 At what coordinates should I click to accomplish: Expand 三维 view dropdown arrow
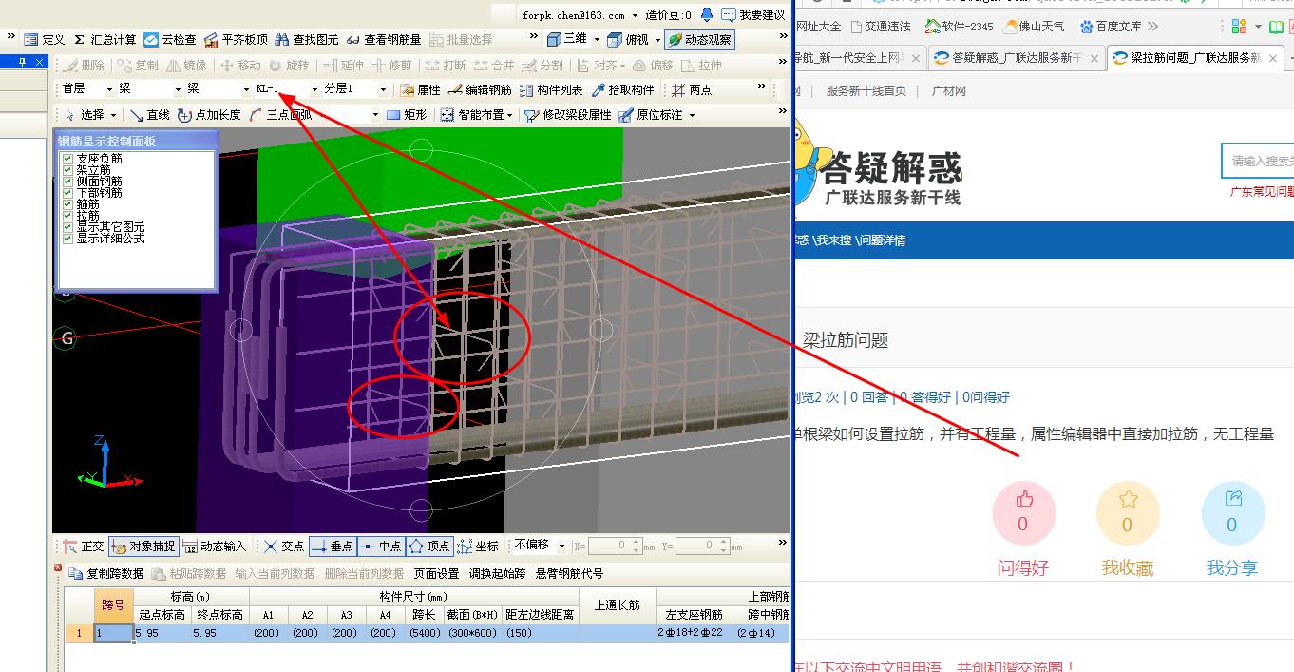click(597, 39)
